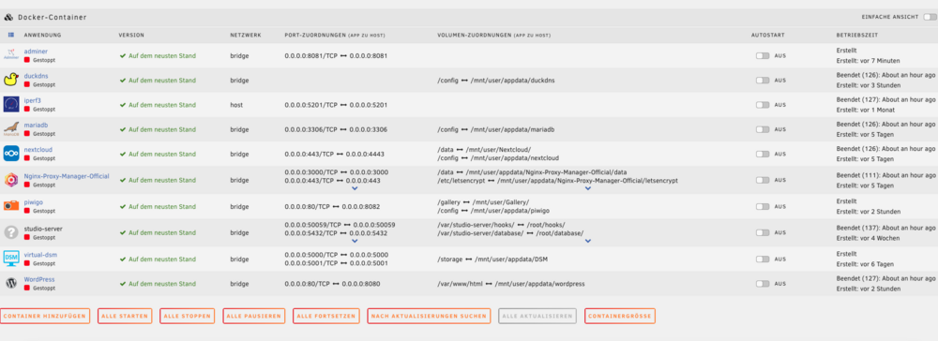
Task: Click the Netzwerk column header
Action: (245, 36)
